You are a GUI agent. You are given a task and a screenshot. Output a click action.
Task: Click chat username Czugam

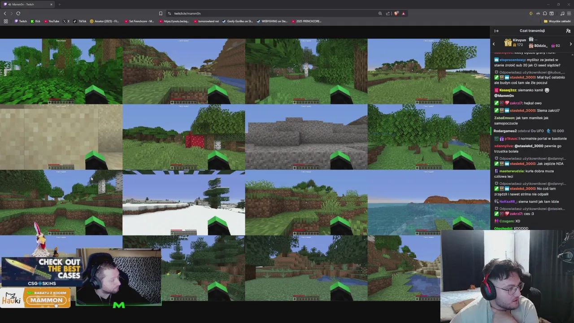pos(507,221)
